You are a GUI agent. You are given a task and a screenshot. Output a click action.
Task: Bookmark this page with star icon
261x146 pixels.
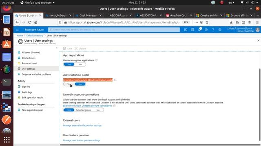point(207,22)
